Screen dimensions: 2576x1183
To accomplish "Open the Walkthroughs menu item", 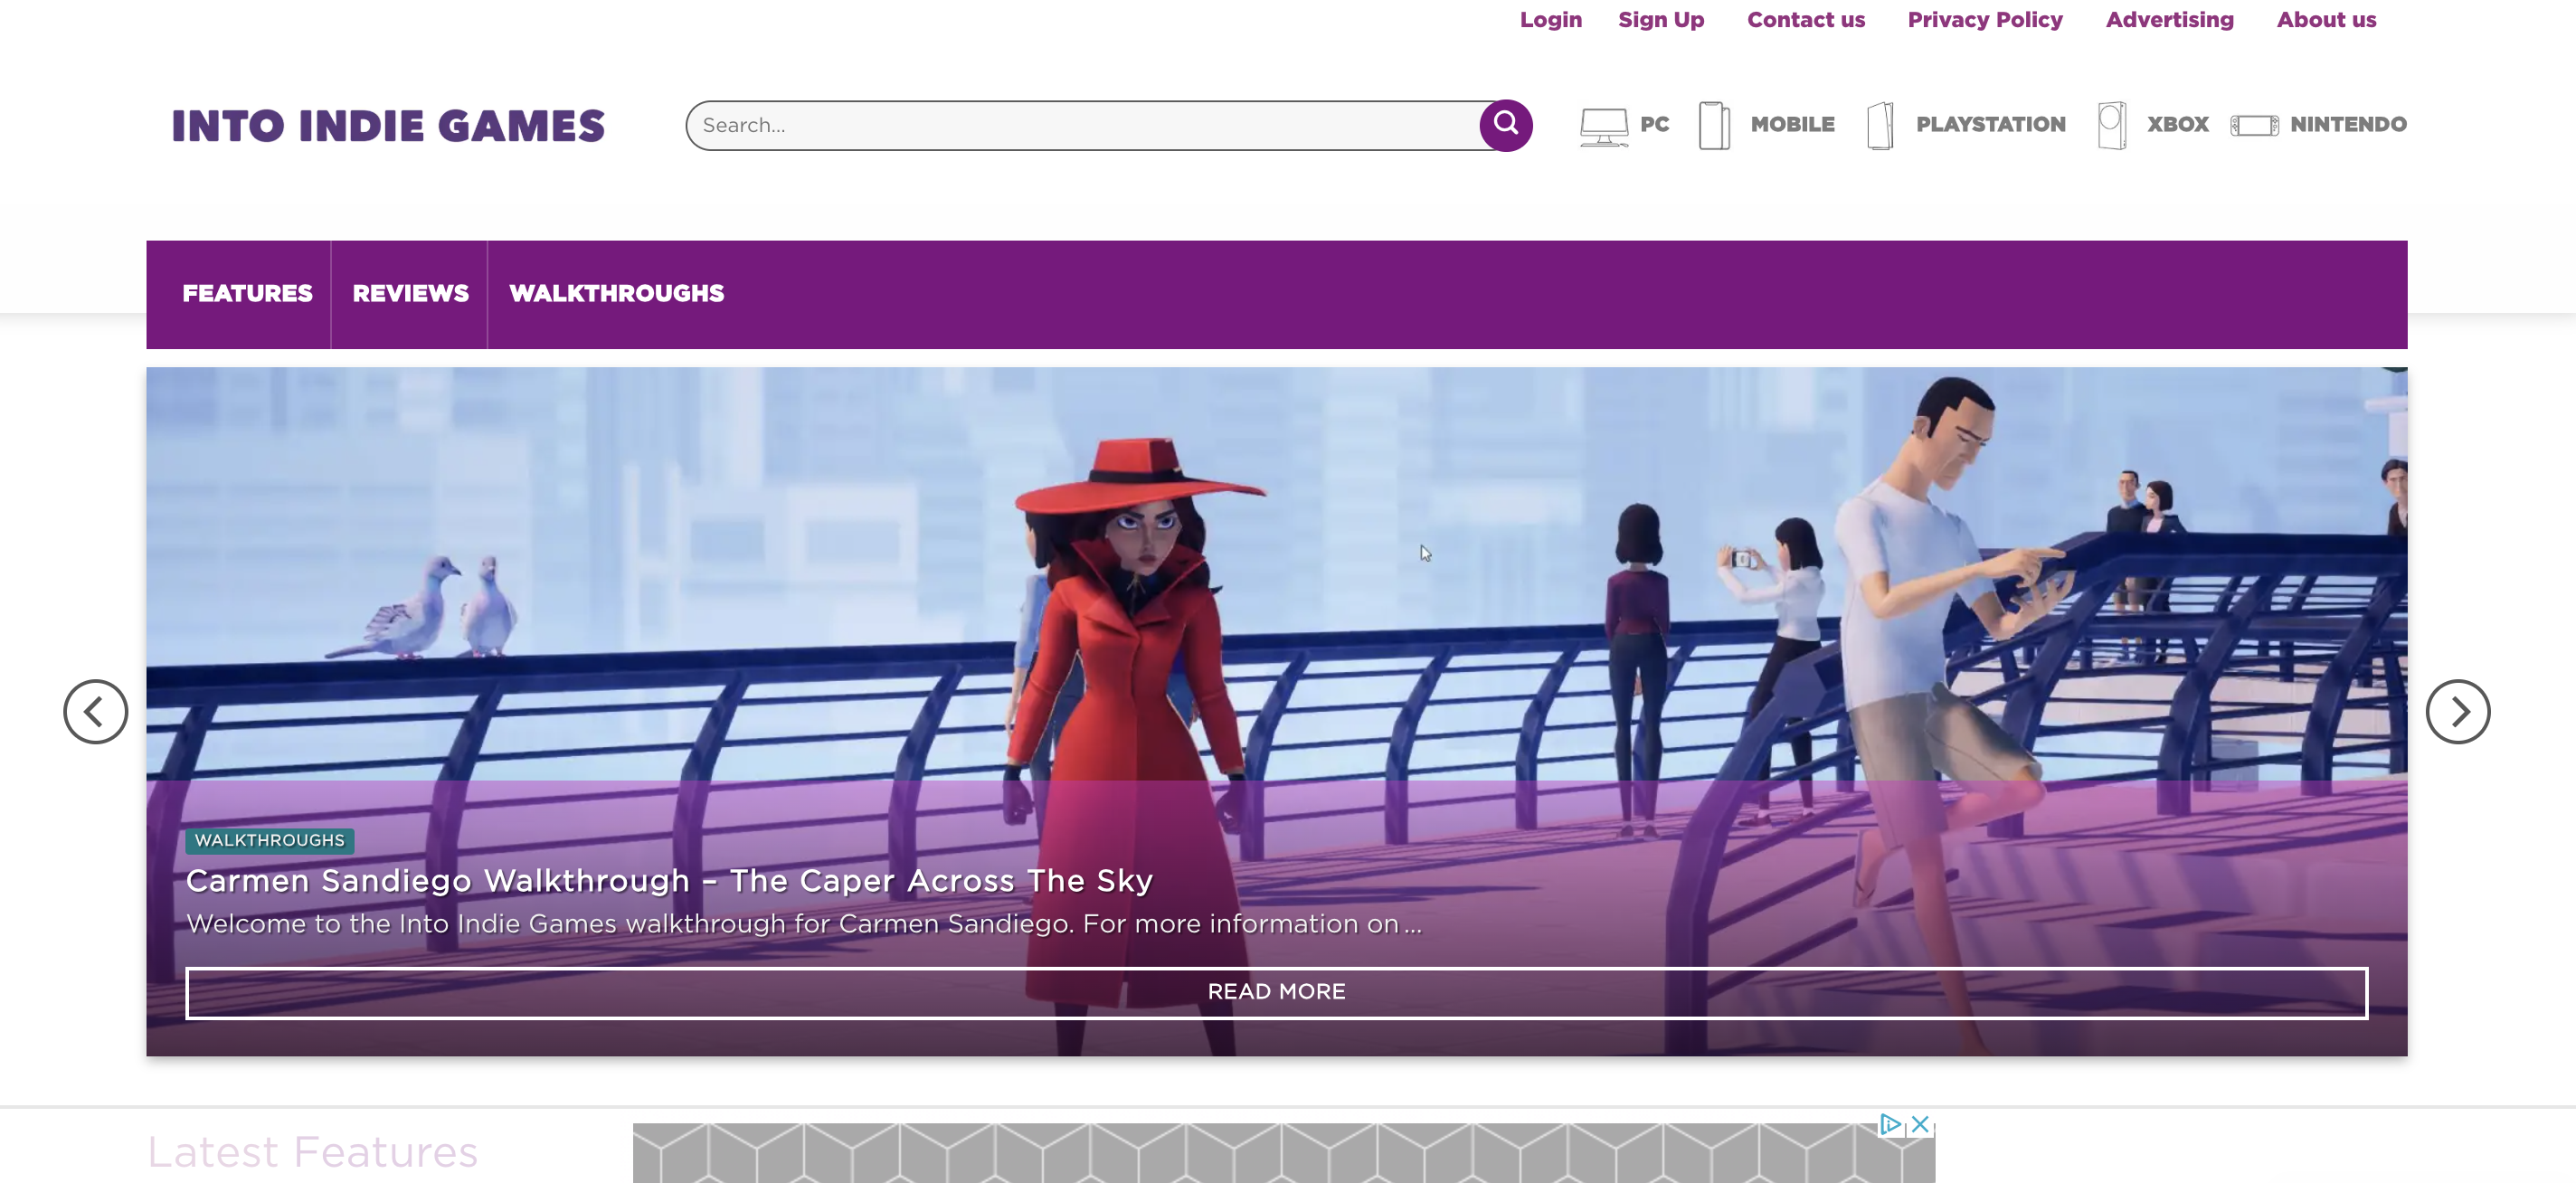I will pos(616,293).
